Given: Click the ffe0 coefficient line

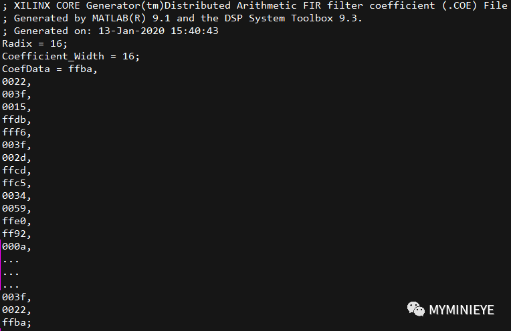Looking at the screenshot, I should (x=16, y=221).
